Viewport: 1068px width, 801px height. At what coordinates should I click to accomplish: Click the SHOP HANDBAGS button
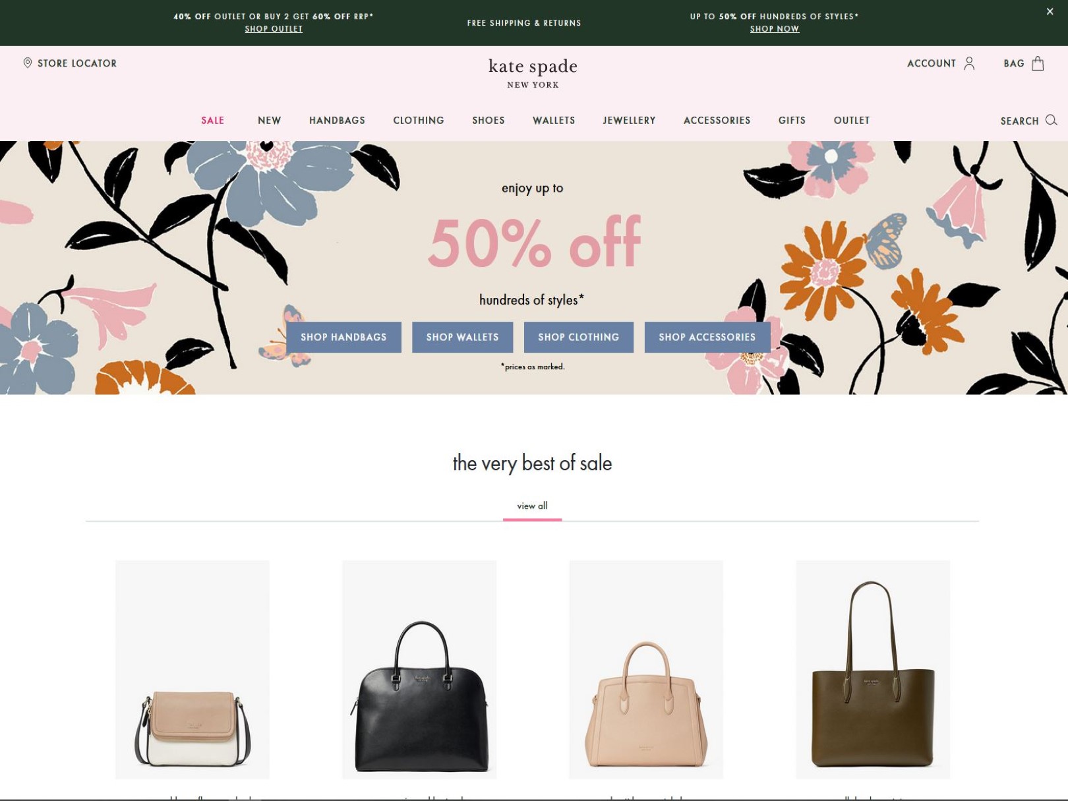(343, 337)
